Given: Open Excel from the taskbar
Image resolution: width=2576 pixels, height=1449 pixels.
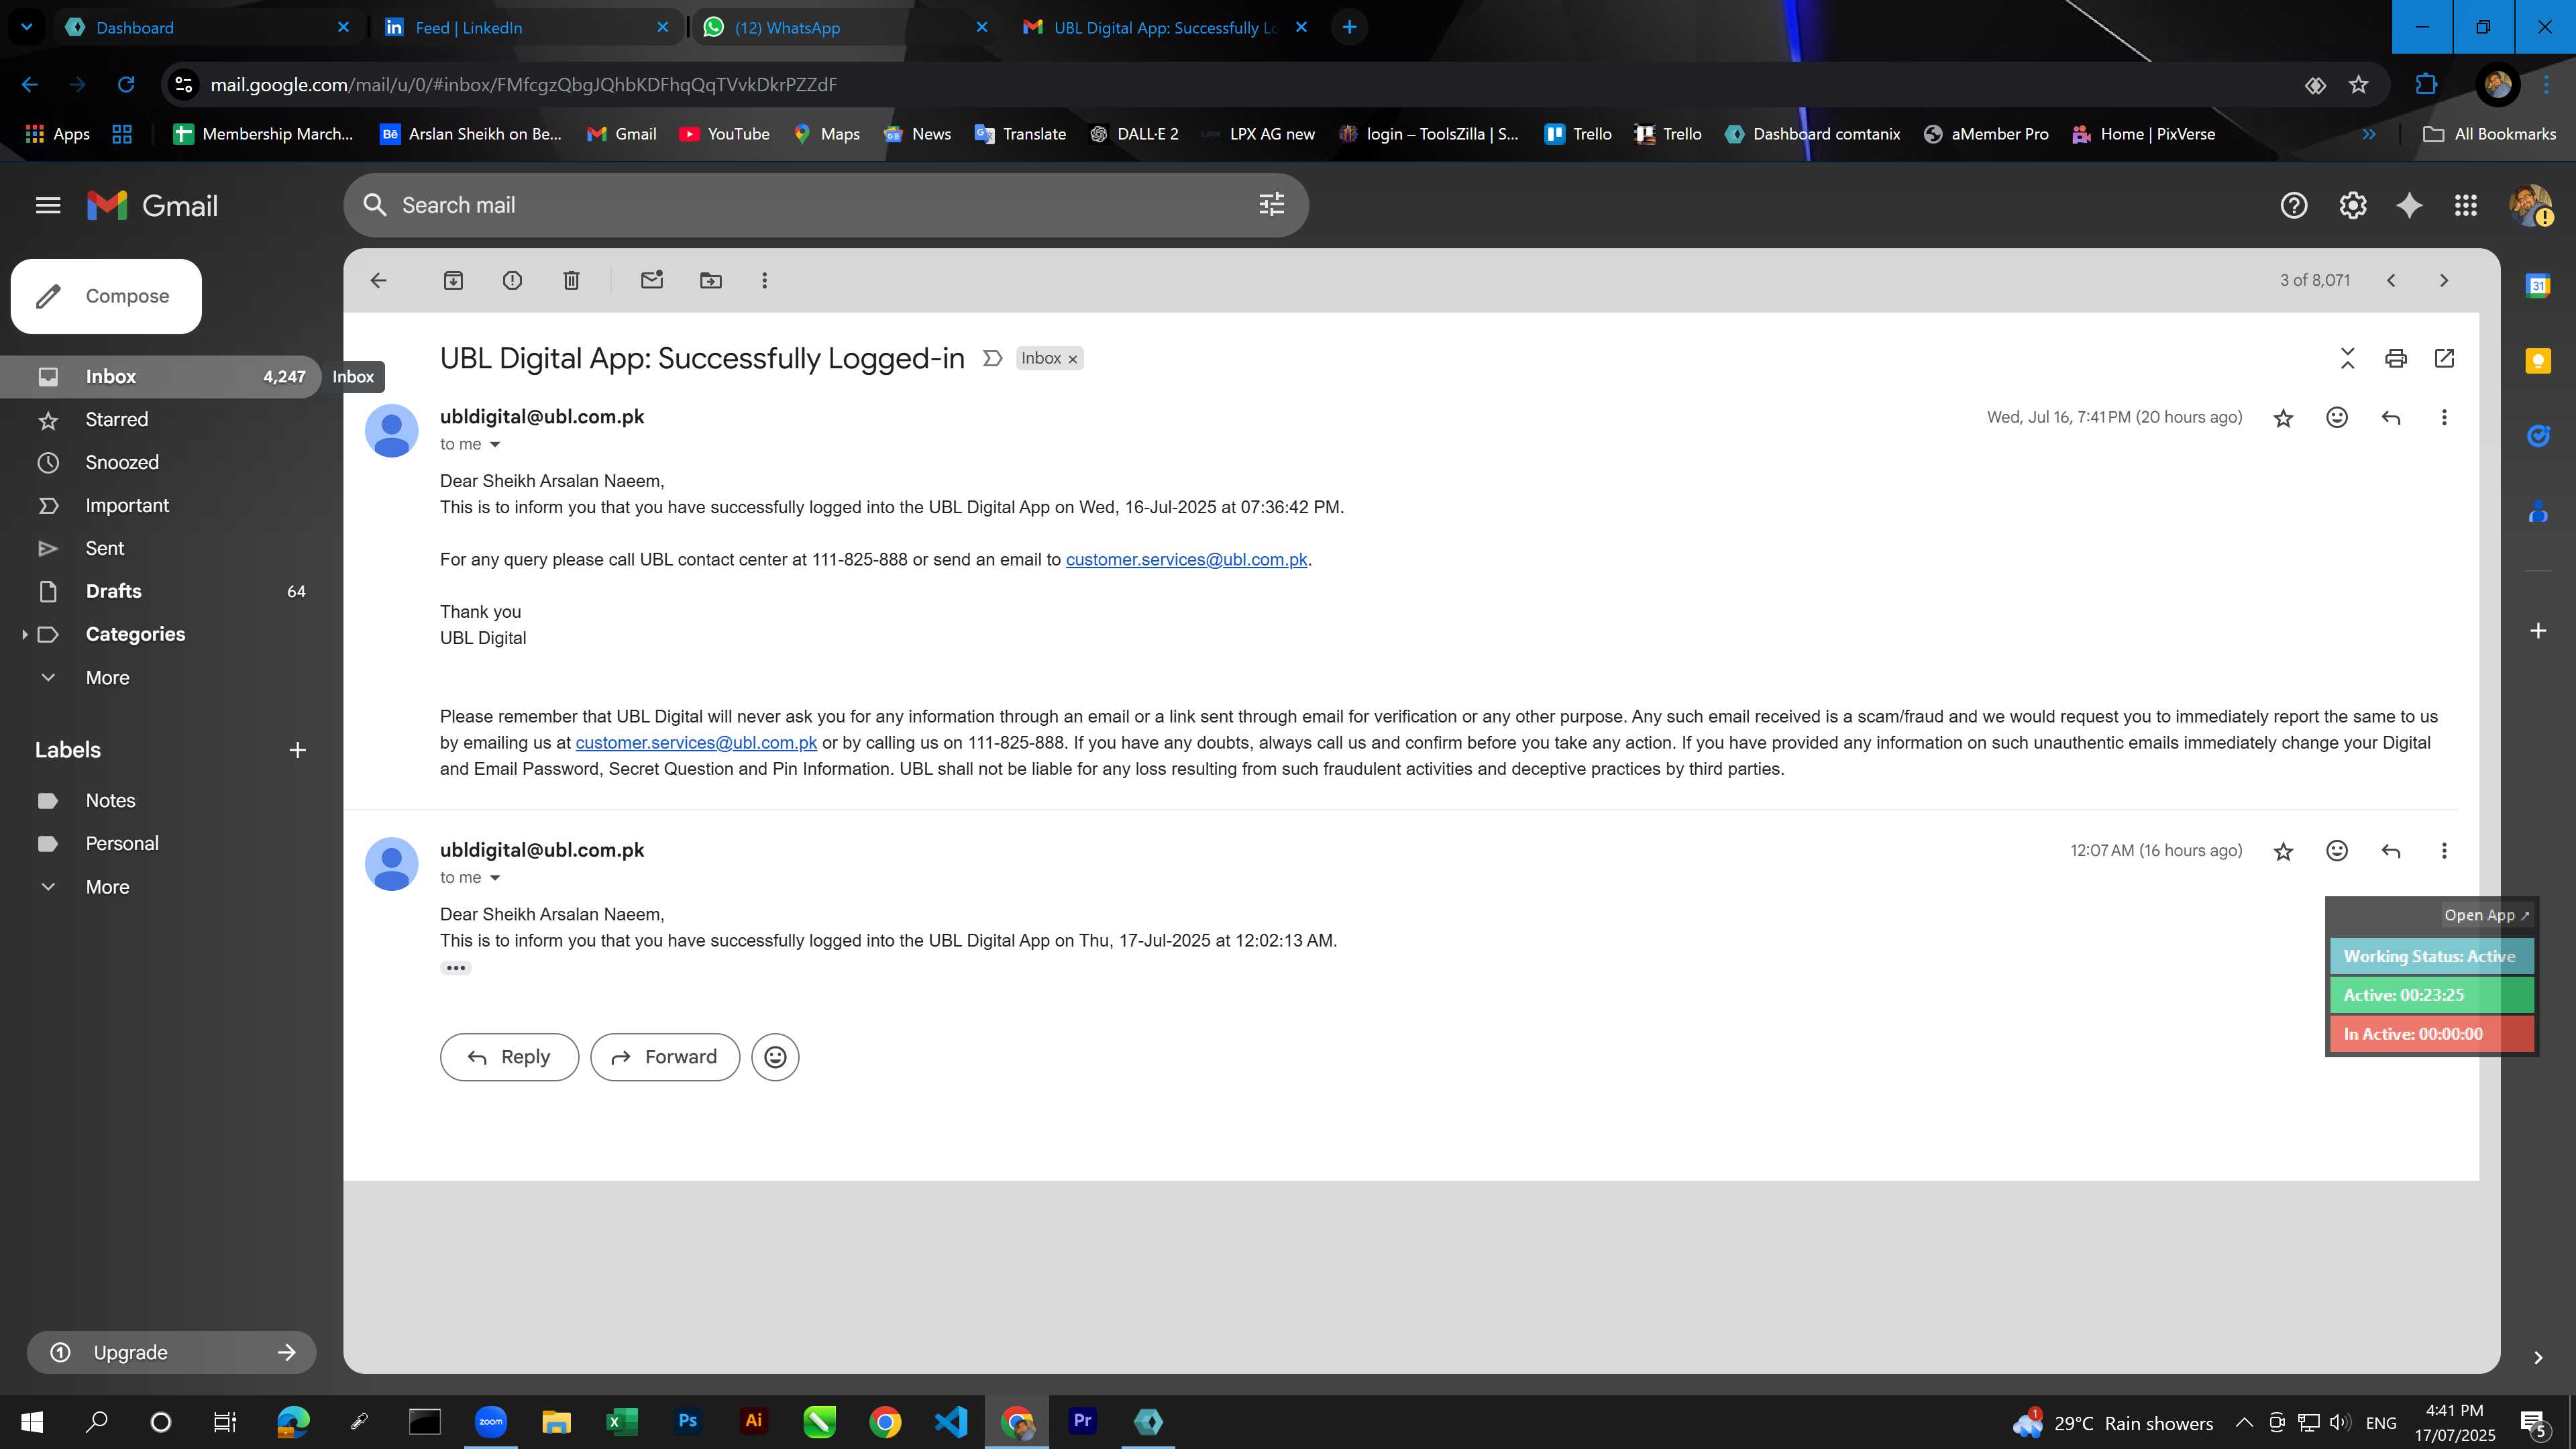Looking at the screenshot, I should (622, 1421).
